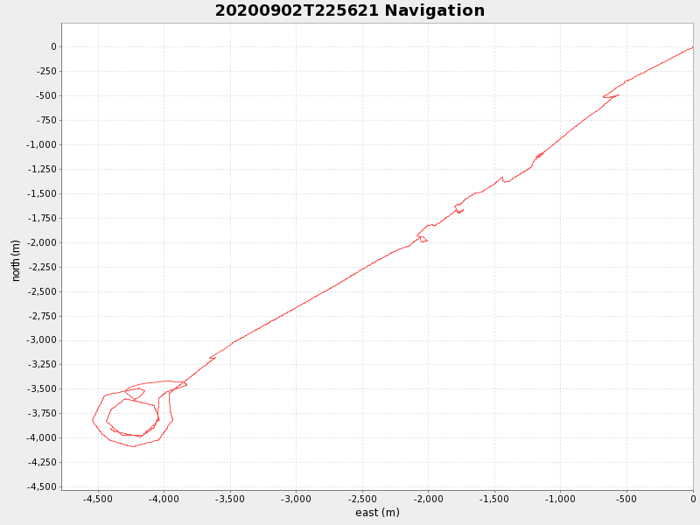700x525 pixels.
Task: Click the -4,500 tick on the north axis
Action: [x=40, y=486]
